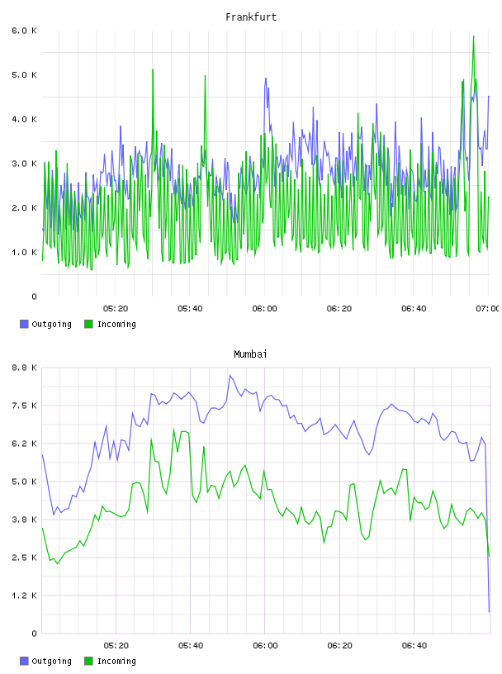This screenshot has height=674, width=502.
Task: Click the Mumbai chart title
Action: click(250, 354)
